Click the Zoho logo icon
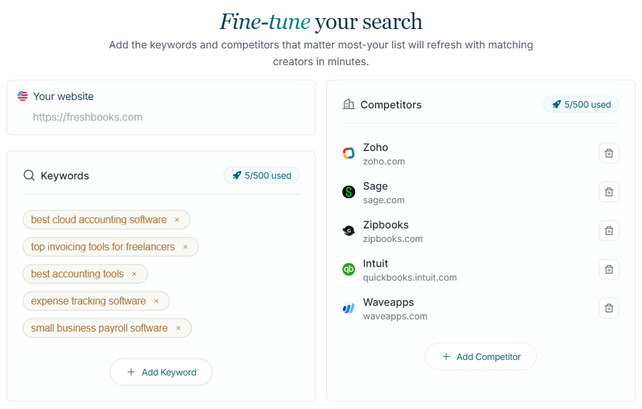 point(349,154)
